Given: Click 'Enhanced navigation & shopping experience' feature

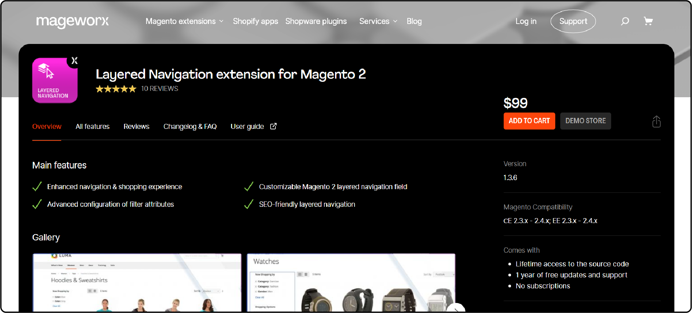Looking at the screenshot, I should pyautogui.click(x=114, y=187).
